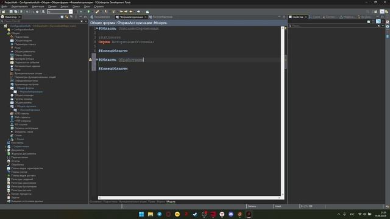Image resolution: width=390 pixels, height=219 pixels.
Task: Show hidden tray icons chevron
Action: 339,214
